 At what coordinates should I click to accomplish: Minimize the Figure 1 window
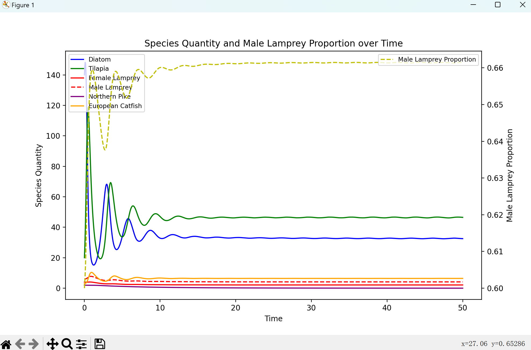click(473, 5)
